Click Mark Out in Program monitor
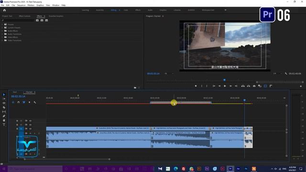Screen dimensions: 306x172 tap(207, 86)
